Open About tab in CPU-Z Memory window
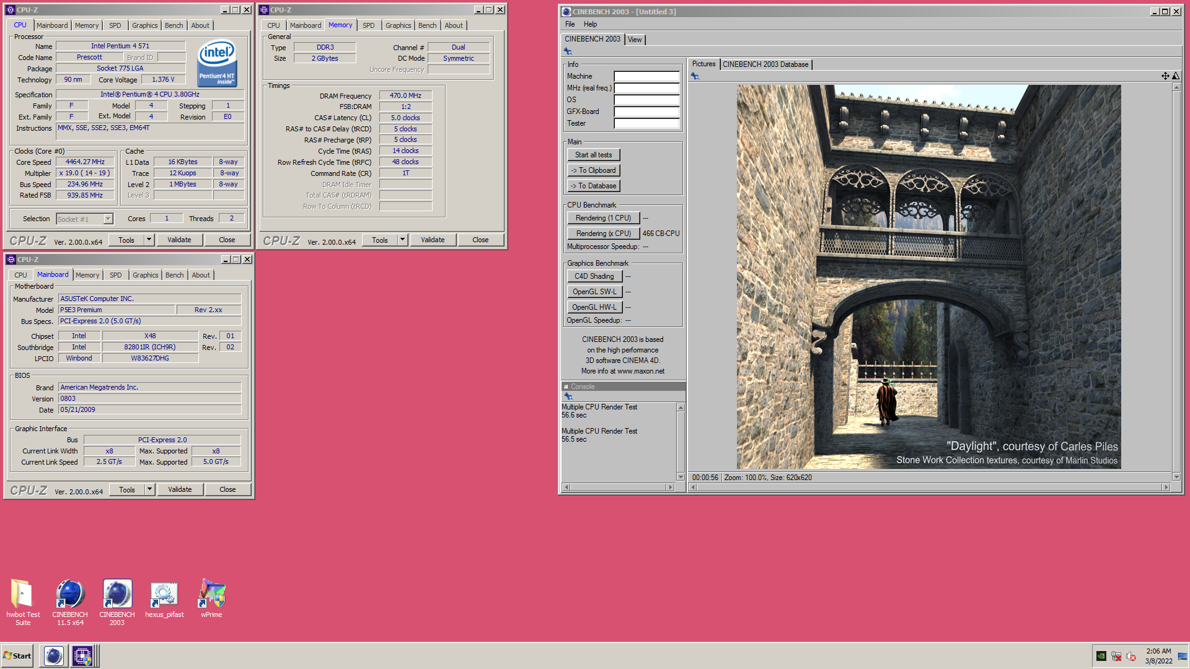1190x669 pixels. (454, 25)
